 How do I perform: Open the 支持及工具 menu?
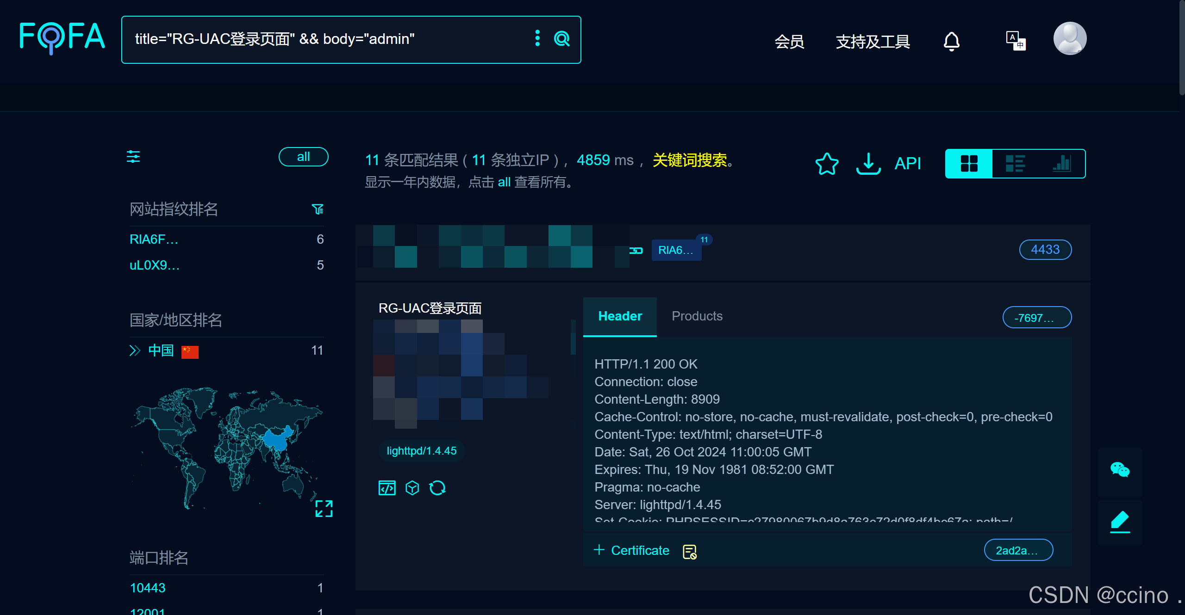pos(873,42)
